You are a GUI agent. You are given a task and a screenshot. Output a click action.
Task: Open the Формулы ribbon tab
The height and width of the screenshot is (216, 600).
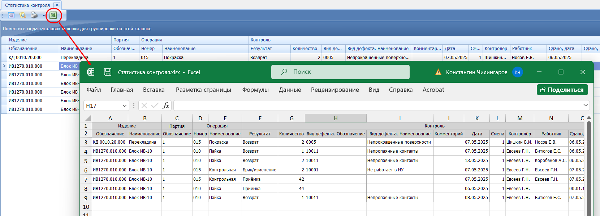tap(255, 90)
